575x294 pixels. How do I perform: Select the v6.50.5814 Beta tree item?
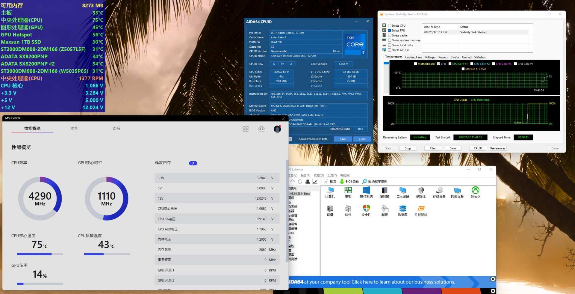coord(300,194)
